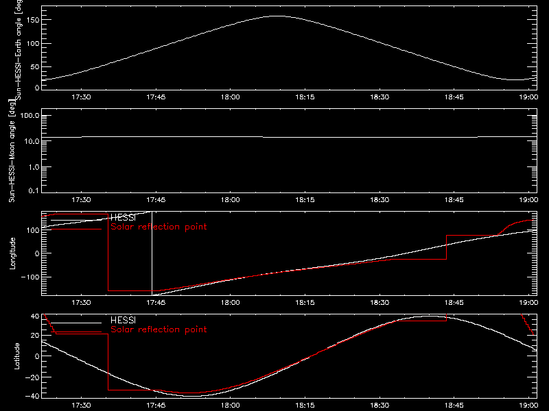The height and width of the screenshot is (411, 549).
Task: Click 18:45 under the Latitude plot
Action: pos(454,406)
